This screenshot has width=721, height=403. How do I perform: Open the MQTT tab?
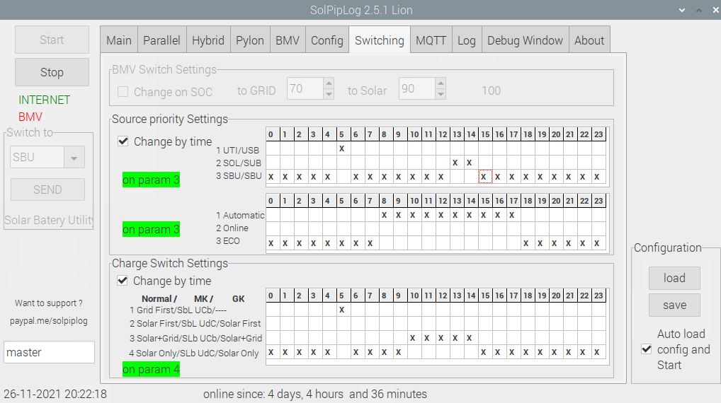coord(431,40)
